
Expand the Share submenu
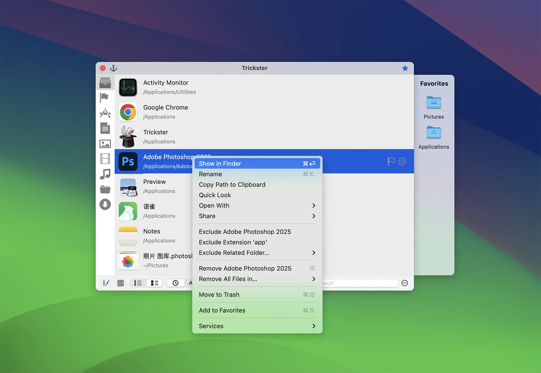[x=257, y=216]
